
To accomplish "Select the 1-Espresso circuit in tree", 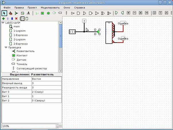I will point(21,35).
